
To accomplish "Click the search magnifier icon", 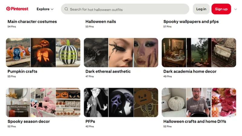I will [x=66, y=9].
